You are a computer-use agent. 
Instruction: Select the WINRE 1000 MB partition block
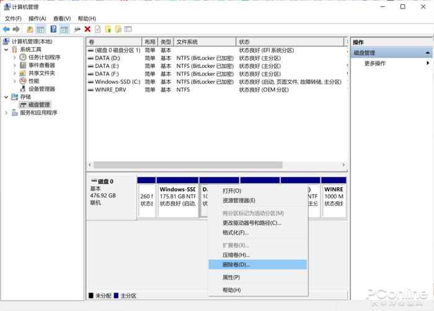tap(334, 197)
